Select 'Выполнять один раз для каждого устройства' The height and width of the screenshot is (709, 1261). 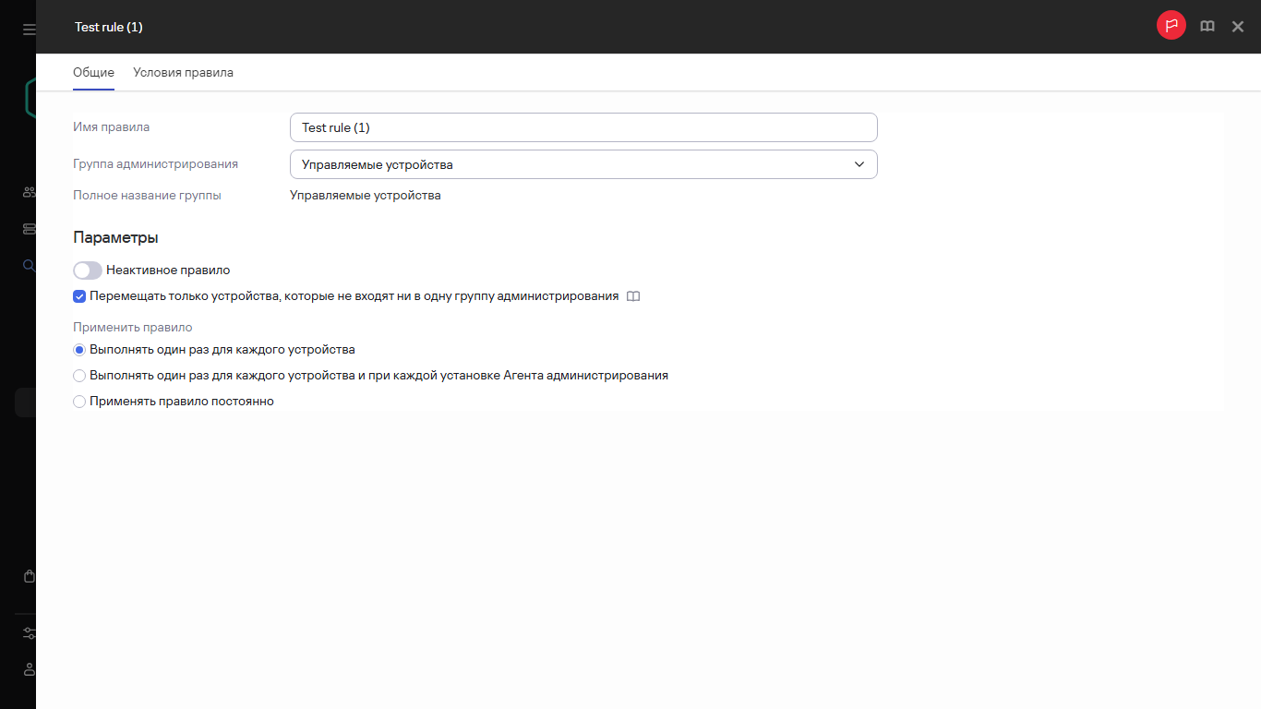[x=79, y=350]
